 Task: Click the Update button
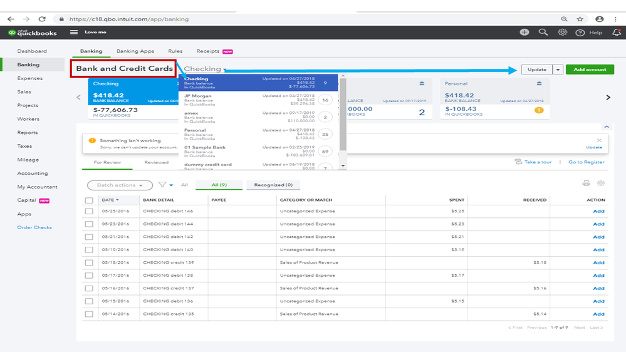[537, 70]
